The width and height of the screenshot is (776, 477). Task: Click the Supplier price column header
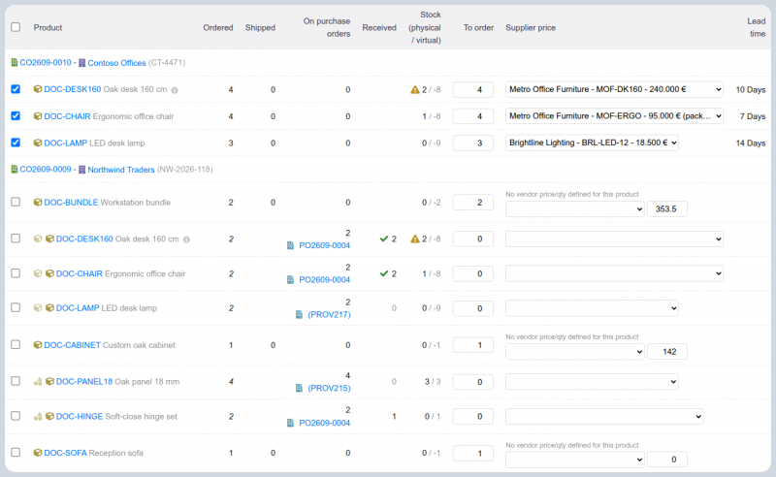coord(531,28)
